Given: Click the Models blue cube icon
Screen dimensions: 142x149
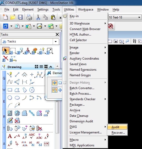Looking at the screenshot, I should pyautogui.click(x=6, y=26).
